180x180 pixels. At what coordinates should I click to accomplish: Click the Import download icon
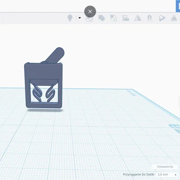174,18
